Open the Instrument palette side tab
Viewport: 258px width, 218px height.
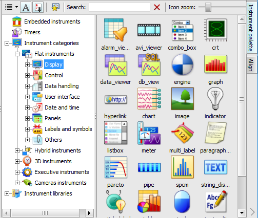coord(251,28)
